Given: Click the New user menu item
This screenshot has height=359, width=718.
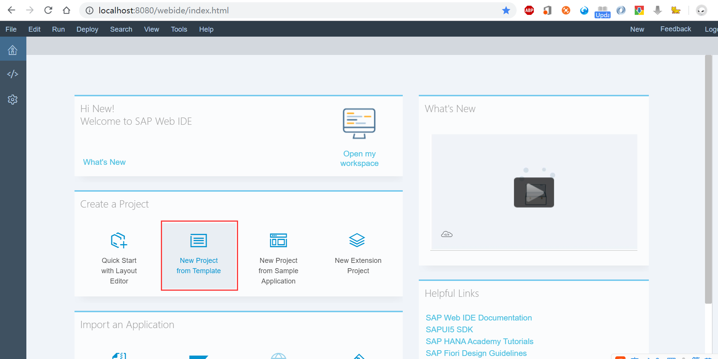Looking at the screenshot, I should coord(637,29).
